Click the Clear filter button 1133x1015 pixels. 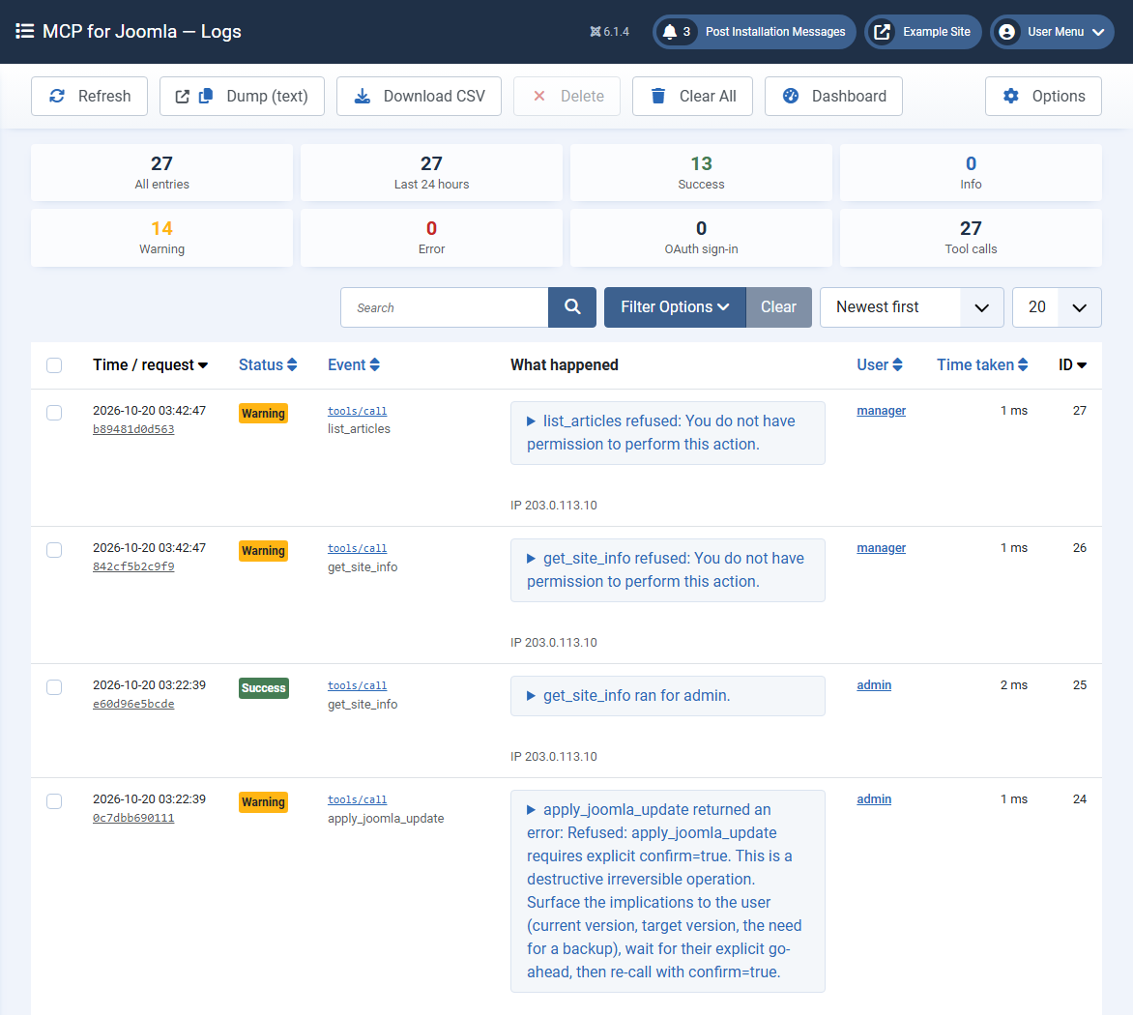tap(778, 307)
